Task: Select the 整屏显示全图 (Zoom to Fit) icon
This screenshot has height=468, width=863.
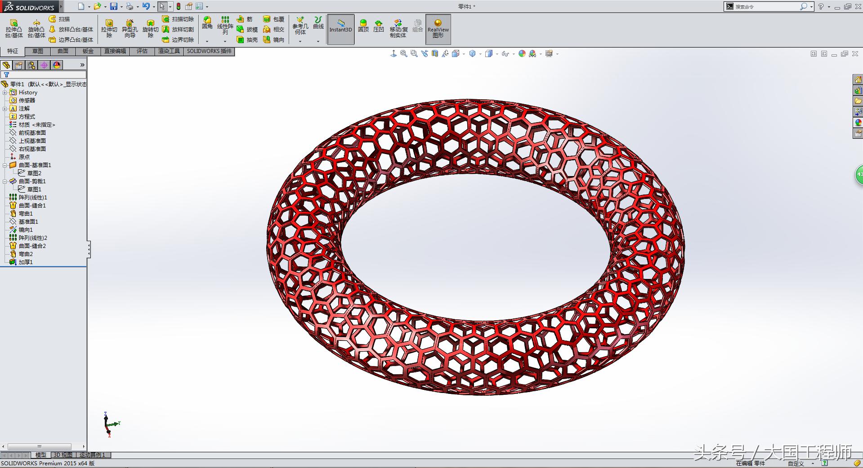Action: pos(404,53)
